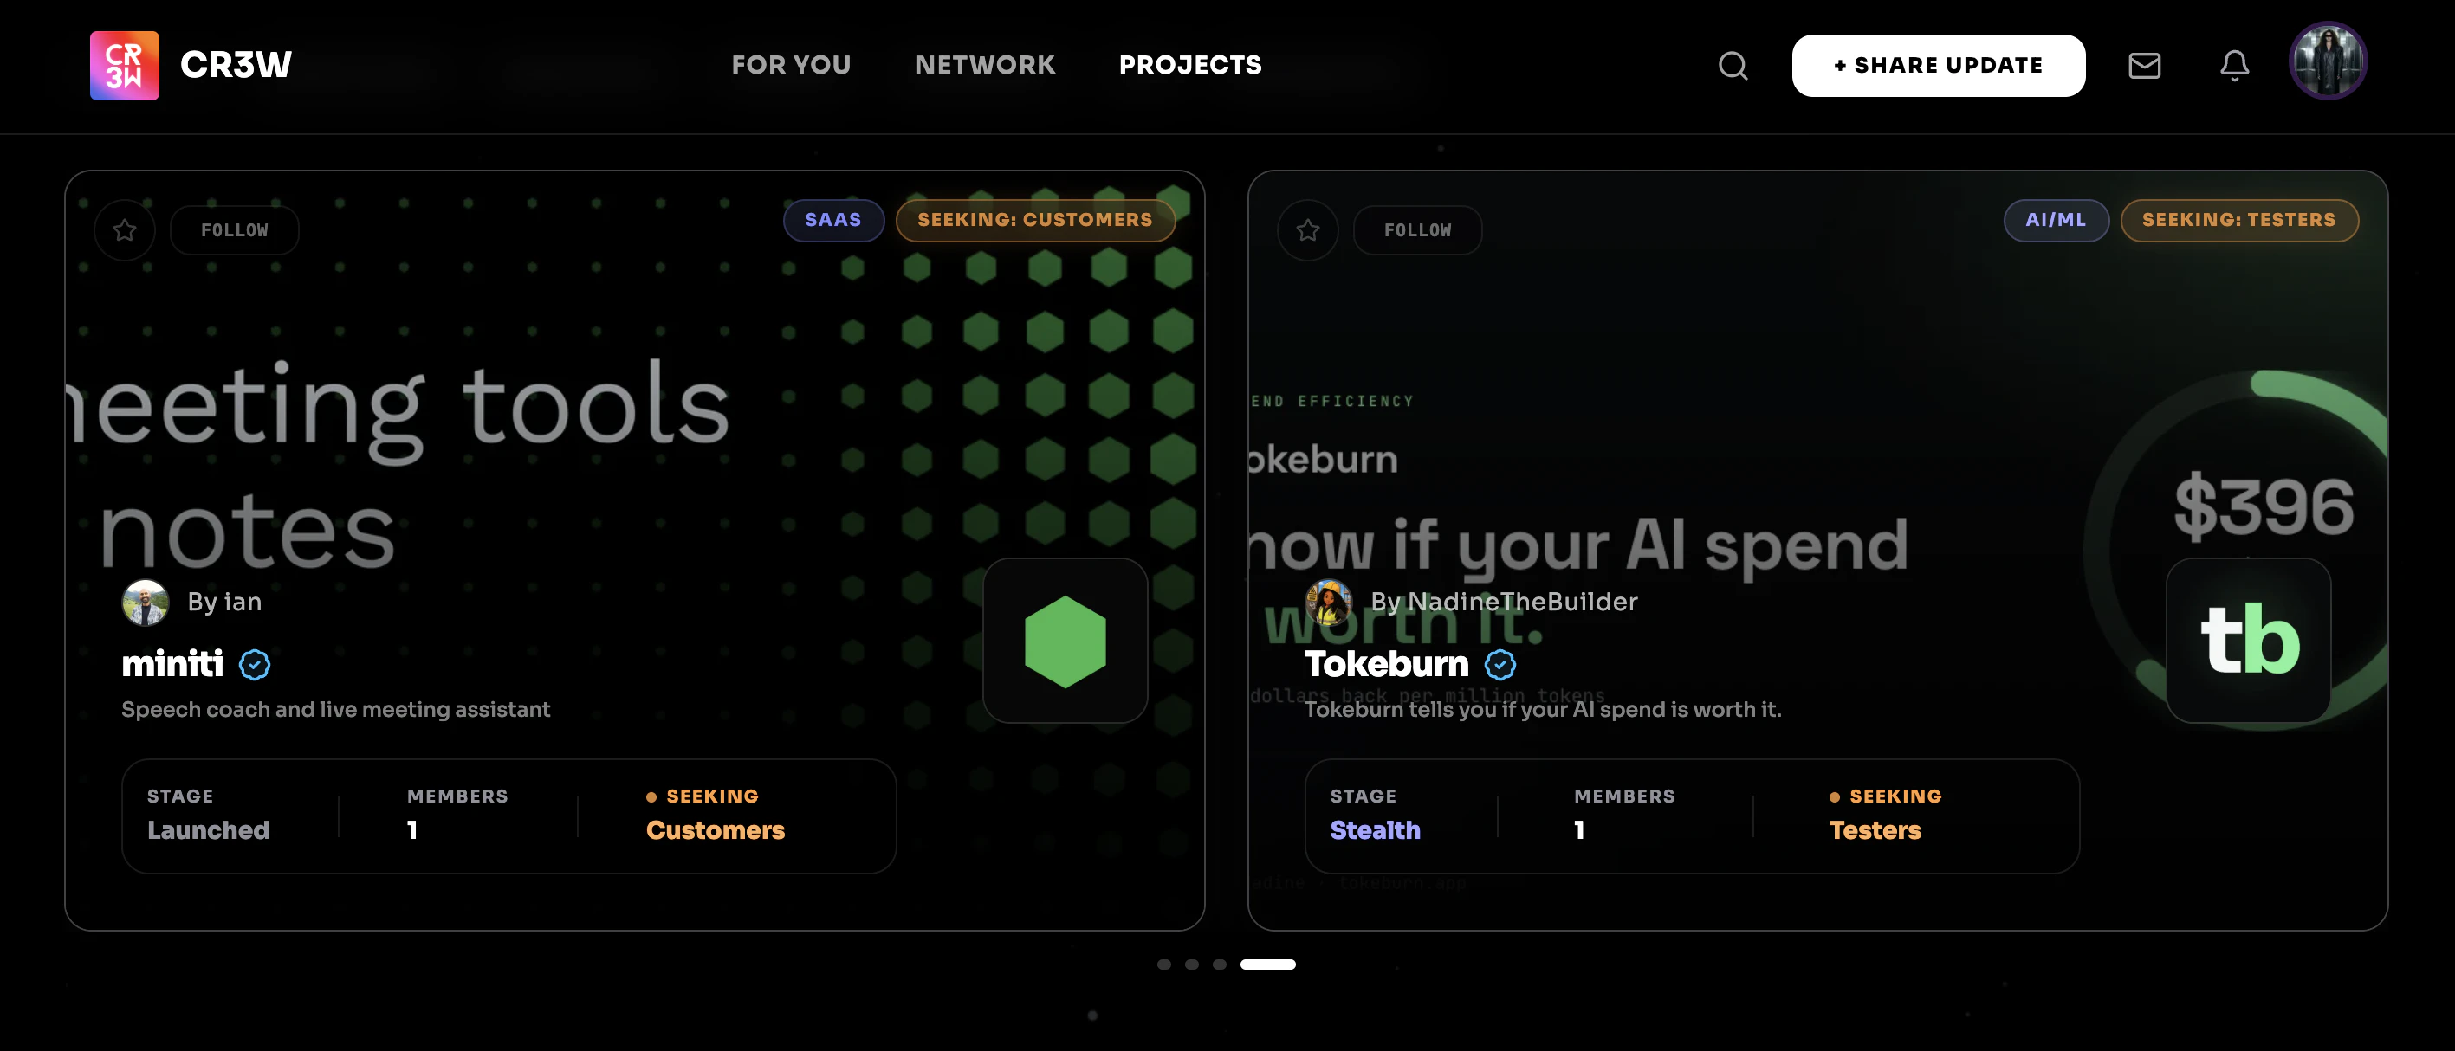Open the notifications bell icon
Screen dimensions: 2455x1051
[x=2235, y=66]
